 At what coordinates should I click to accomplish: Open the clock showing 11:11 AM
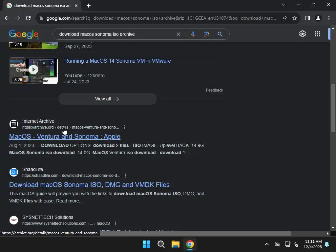tap(313, 244)
